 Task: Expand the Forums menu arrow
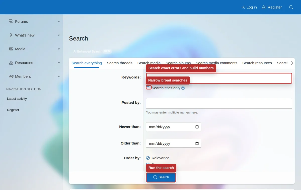59,21
